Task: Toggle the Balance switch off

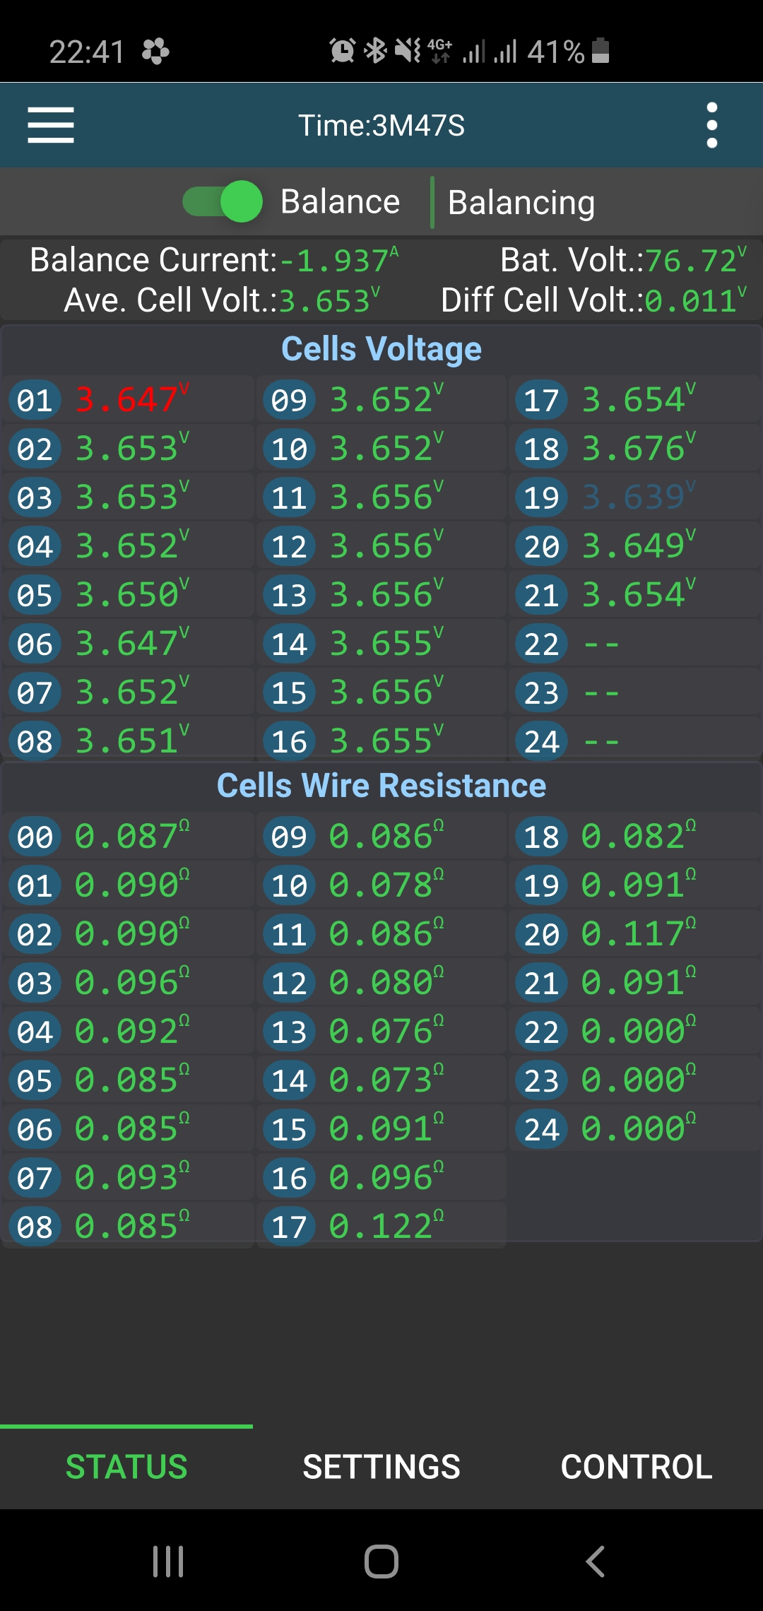Action: click(223, 202)
